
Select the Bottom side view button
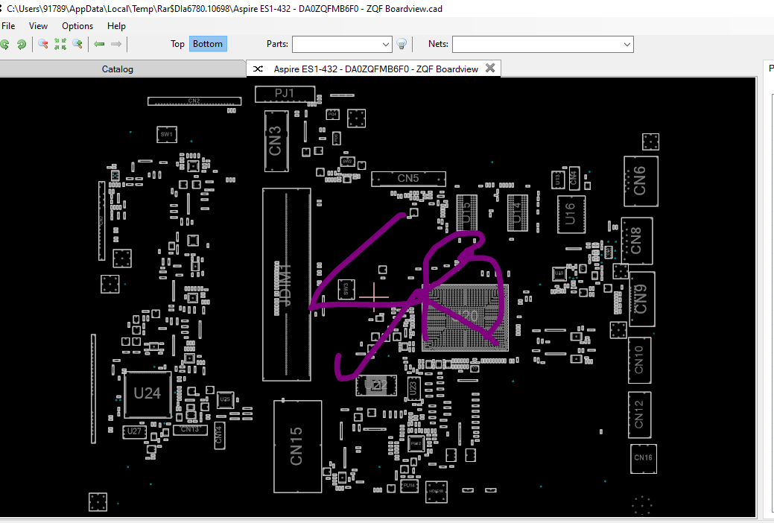(x=208, y=44)
